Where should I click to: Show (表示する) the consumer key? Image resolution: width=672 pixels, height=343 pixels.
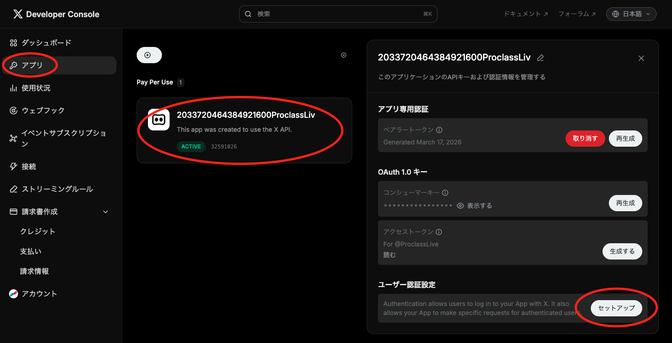[474, 206]
